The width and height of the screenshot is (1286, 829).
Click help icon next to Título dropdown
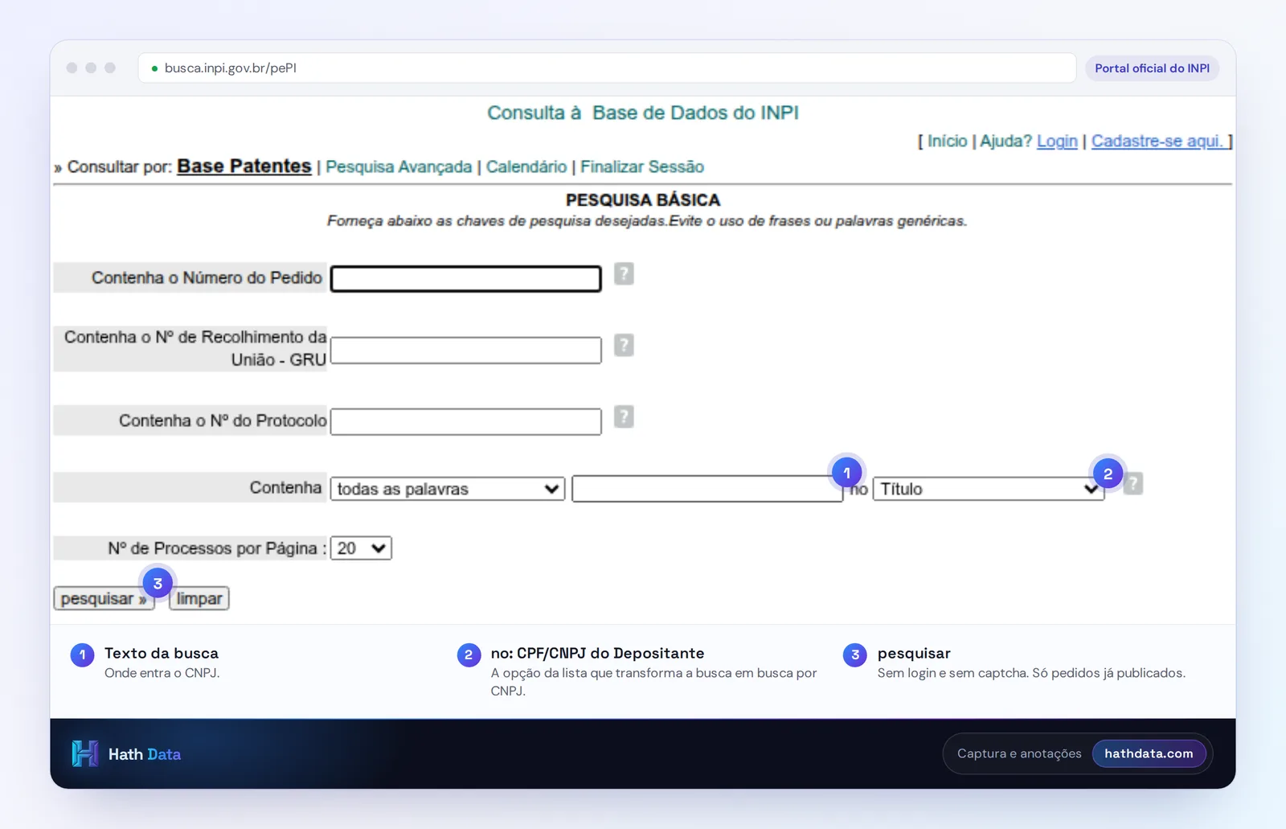[x=1133, y=483]
